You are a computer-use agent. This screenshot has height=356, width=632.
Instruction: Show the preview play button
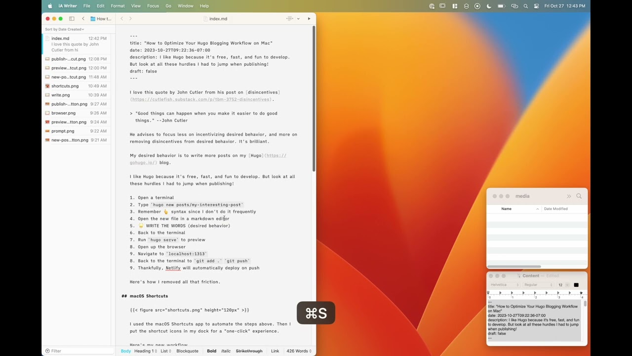click(309, 19)
